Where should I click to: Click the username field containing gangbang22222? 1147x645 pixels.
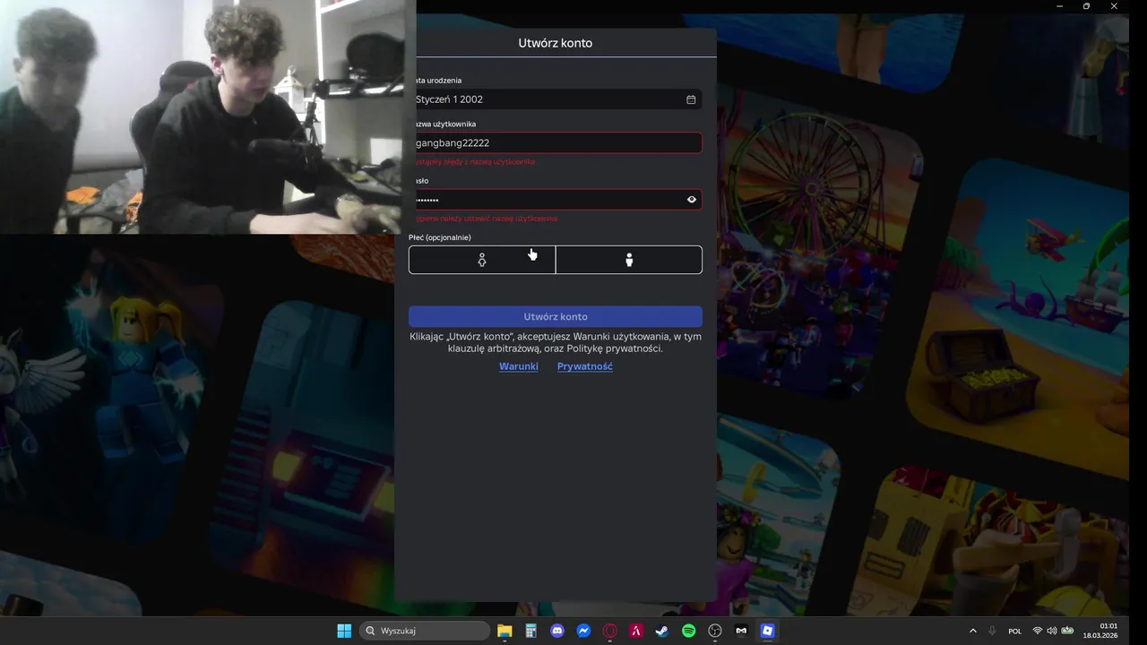click(557, 142)
